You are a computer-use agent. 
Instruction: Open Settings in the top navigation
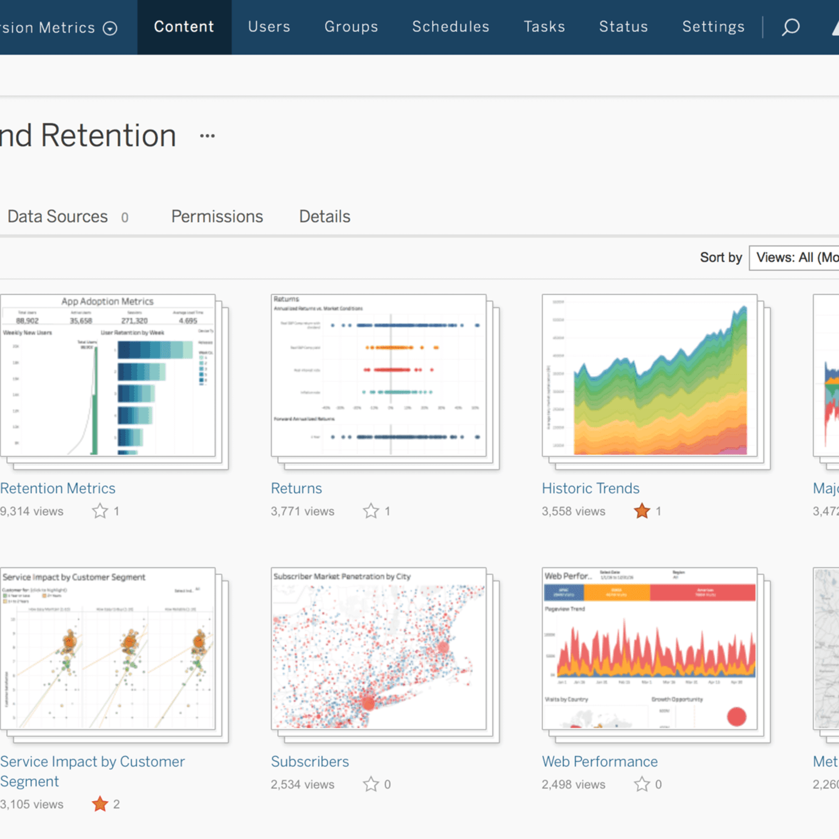coord(713,27)
